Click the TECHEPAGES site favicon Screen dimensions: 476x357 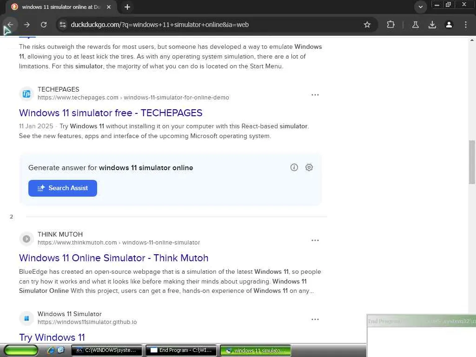26,94
